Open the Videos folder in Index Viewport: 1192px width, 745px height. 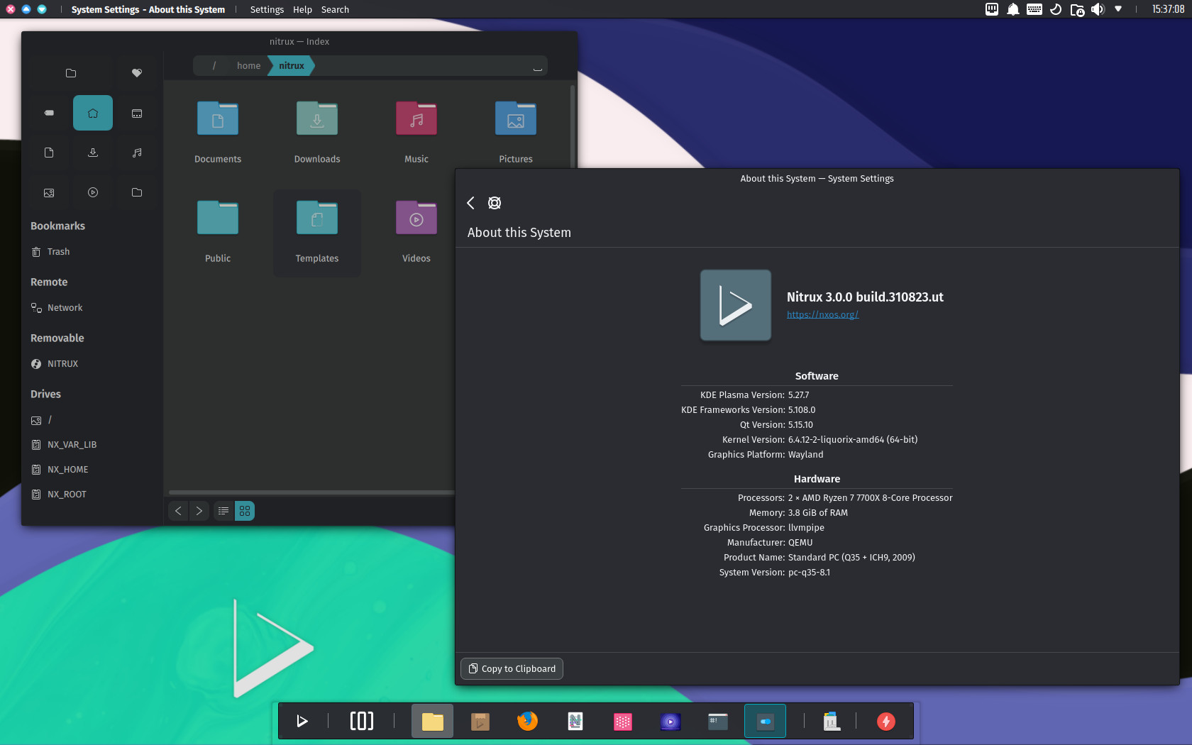(416, 231)
